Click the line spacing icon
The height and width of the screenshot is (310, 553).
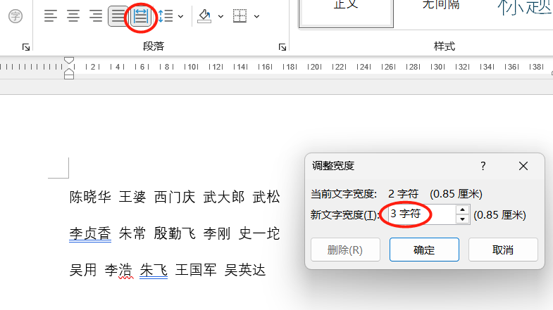click(165, 16)
